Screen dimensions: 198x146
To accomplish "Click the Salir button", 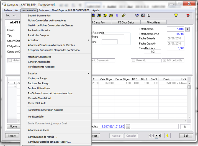I will pos(186,136).
